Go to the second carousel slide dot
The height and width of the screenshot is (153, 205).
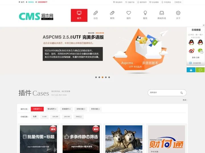(99, 77)
